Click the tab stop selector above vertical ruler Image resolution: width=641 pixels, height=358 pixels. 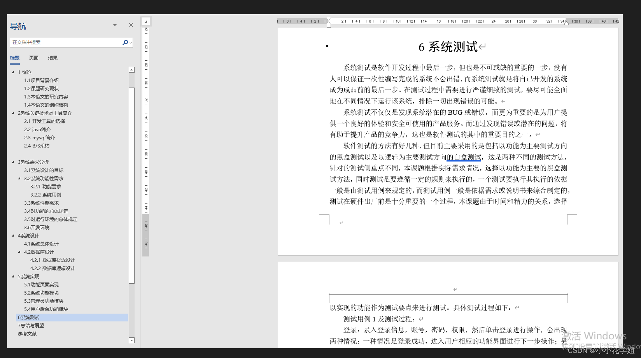tap(146, 21)
